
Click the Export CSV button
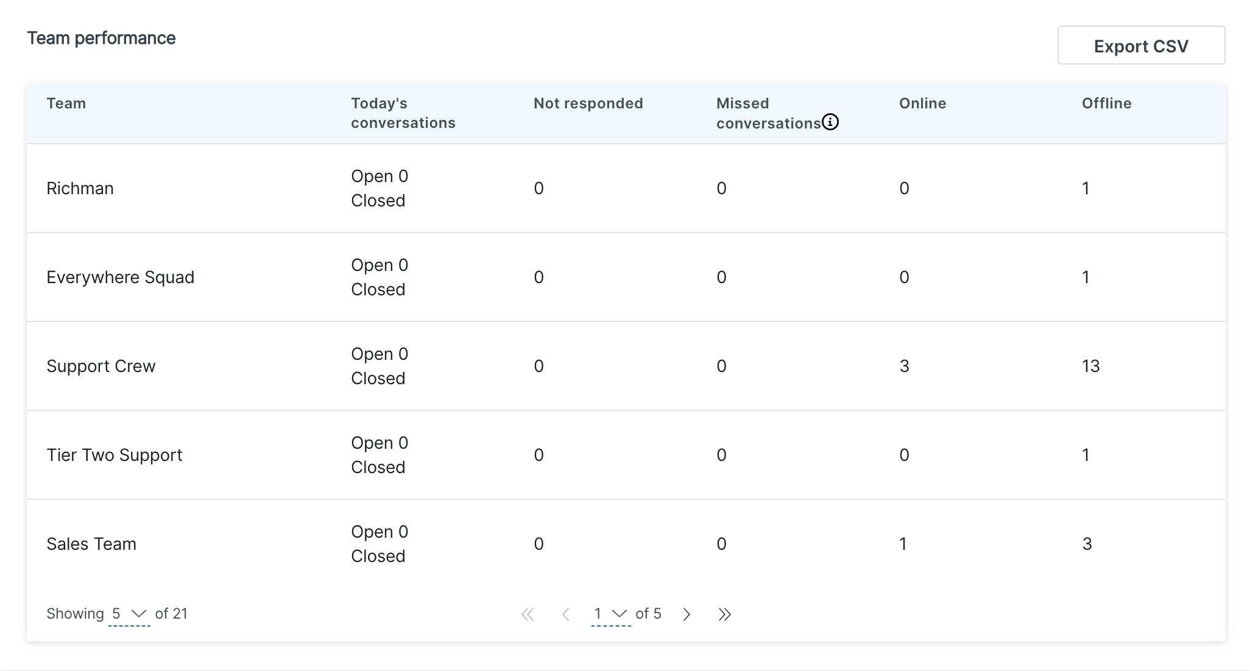[1141, 45]
